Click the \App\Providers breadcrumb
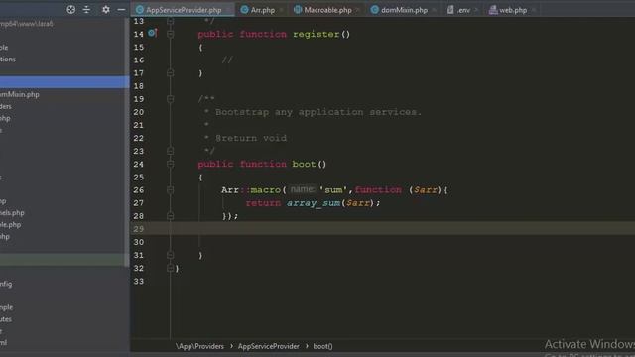The image size is (635, 357). click(x=199, y=346)
